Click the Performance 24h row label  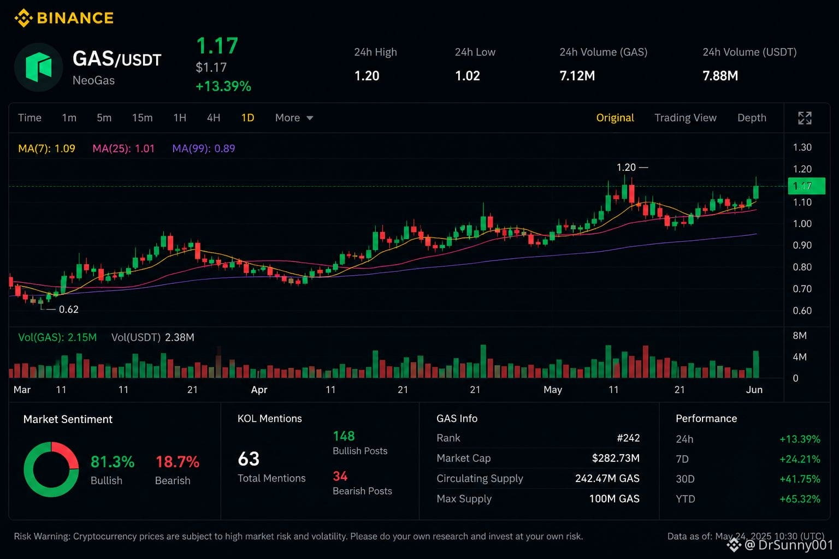click(684, 439)
